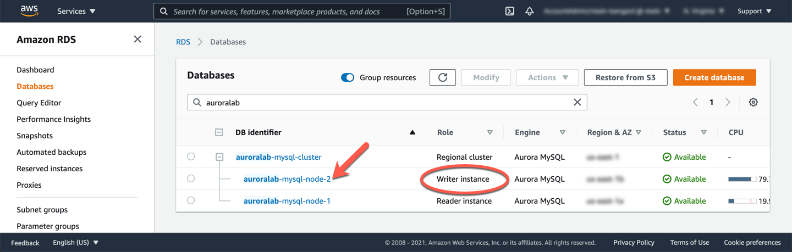Open auroralab-mysql-node-2 writer instance link
The width and height of the screenshot is (792, 252).
tap(287, 179)
